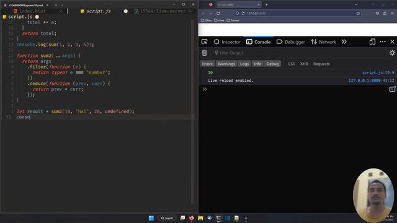Show more devtools tabs chevron

coord(344,42)
